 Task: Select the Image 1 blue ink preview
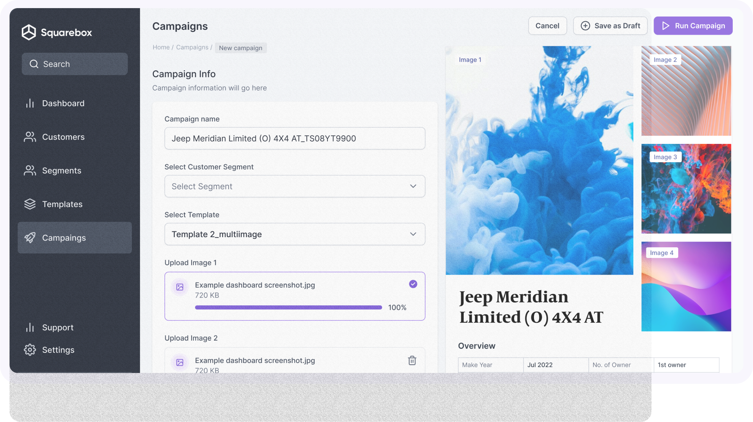tap(539, 160)
